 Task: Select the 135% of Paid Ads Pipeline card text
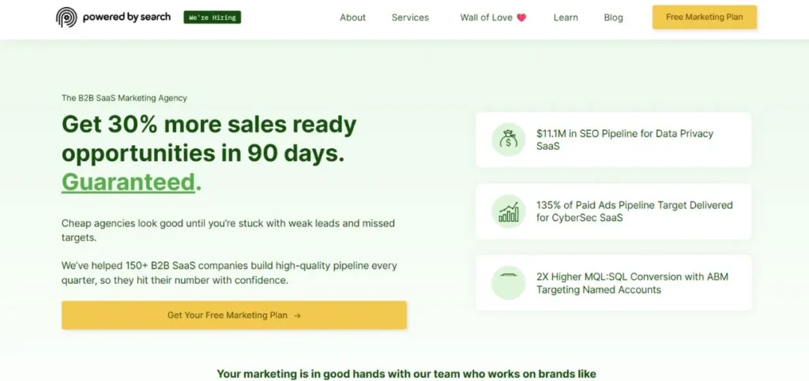pyautogui.click(x=634, y=211)
